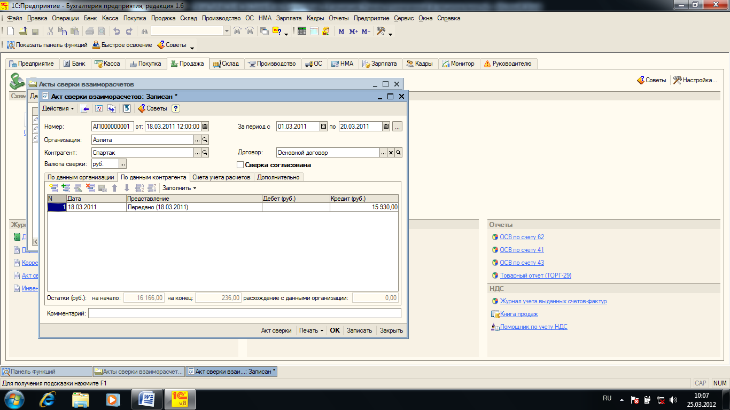
Task: Open the Печать dropdown button
Action: [x=312, y=330]
